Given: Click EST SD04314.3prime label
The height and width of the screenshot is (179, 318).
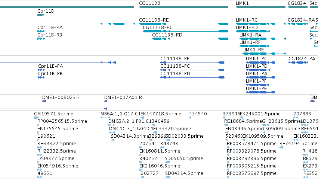Looking at the screenshot, I should (x=130, y=136).
